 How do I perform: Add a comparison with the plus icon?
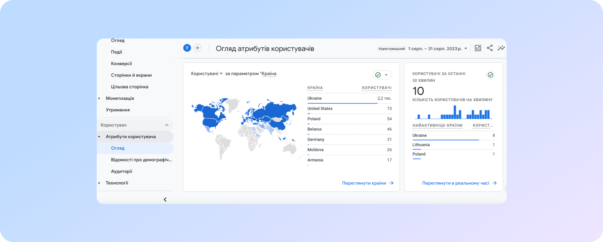(198, 48)
